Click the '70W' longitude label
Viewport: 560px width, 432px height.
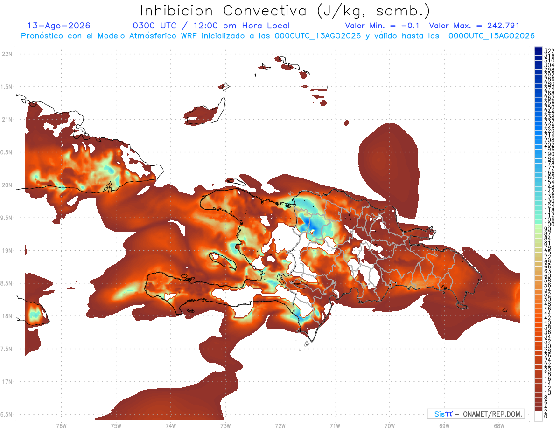point(389,425)
